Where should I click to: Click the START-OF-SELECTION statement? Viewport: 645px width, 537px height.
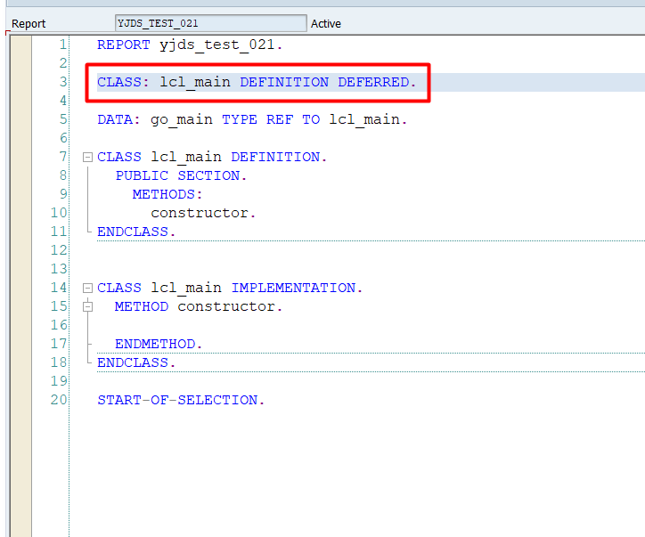pos(181,400)
